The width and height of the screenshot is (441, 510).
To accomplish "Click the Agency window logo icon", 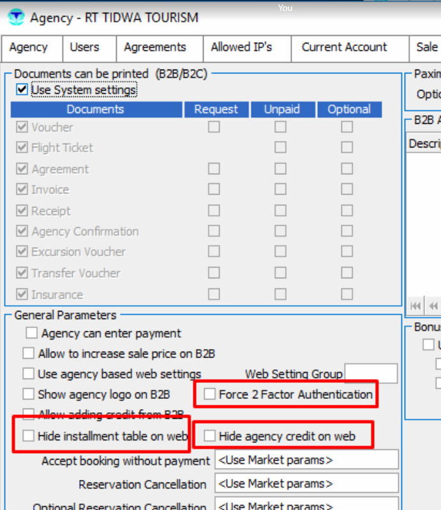I will pyautogui.click(x=17, y=17).
